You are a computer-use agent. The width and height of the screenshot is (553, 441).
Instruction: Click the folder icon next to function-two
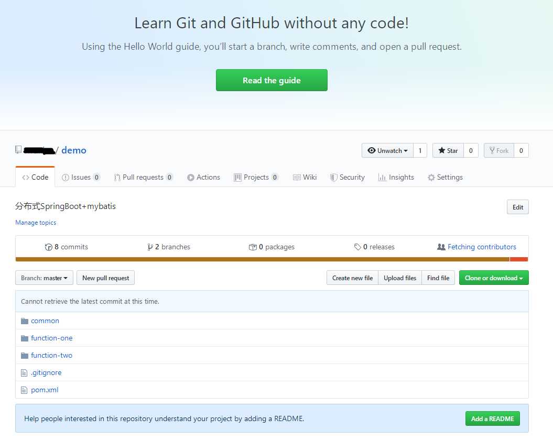tap(24, 355)
